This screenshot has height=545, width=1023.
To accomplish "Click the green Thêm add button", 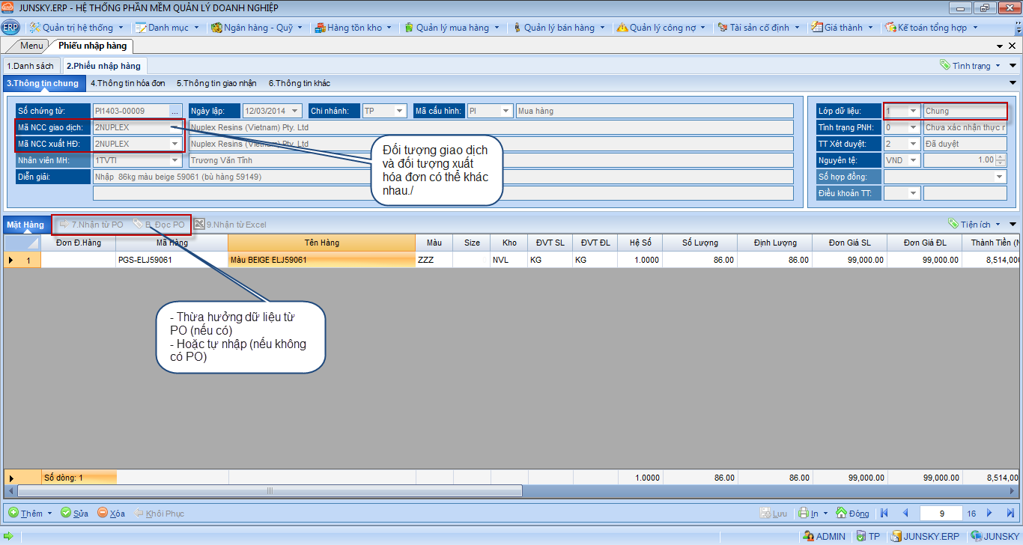I will click(x=30, y=514).
